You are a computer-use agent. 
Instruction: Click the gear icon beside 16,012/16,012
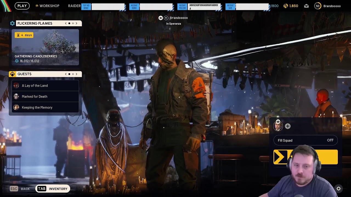click(17, 61)
